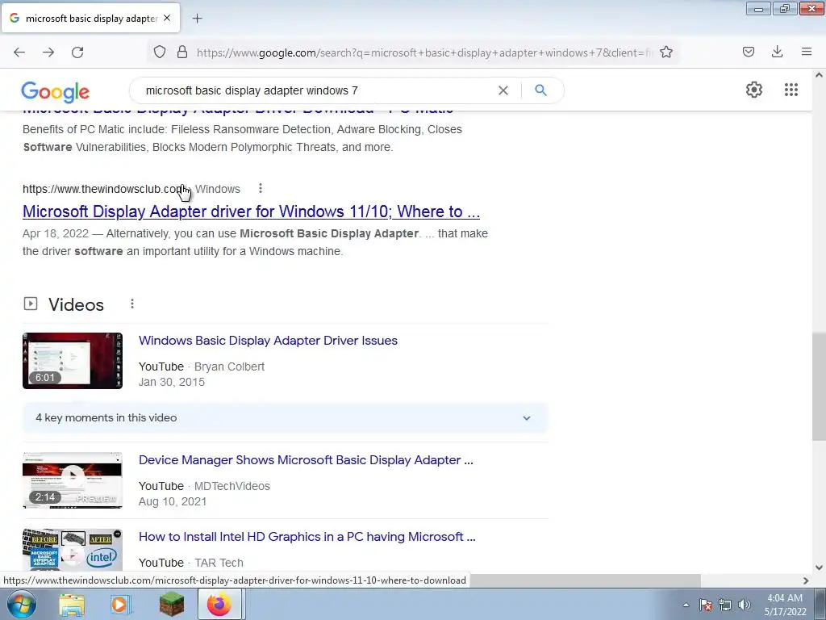Click the MDTechVideos channel name
Screen dimensions: 826x620
point(232,486)
